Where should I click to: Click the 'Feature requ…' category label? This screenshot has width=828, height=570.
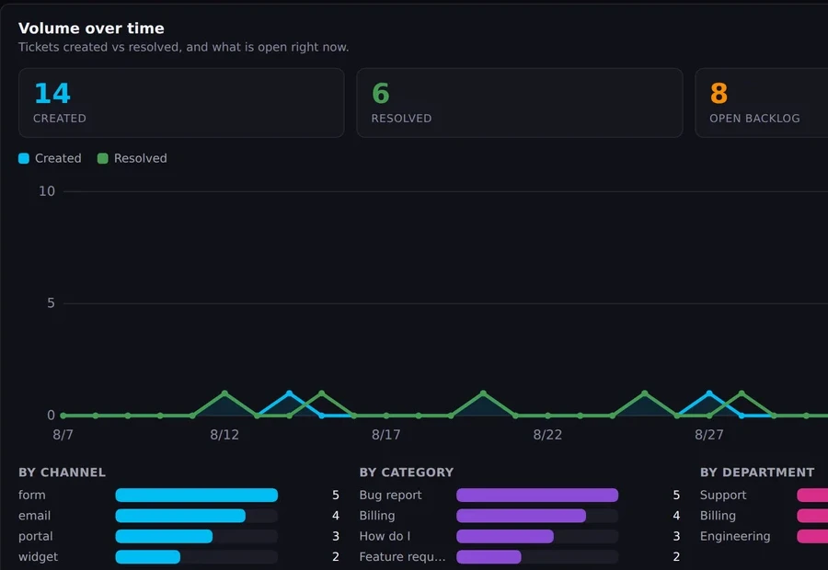(402, 557)
